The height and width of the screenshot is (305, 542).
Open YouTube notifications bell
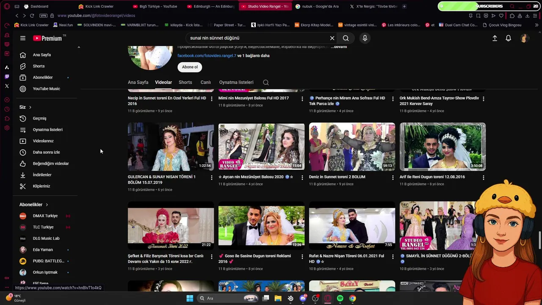pos(509,38)
